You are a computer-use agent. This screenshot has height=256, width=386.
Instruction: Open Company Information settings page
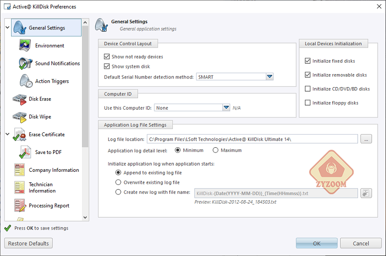tap(54, 170)
